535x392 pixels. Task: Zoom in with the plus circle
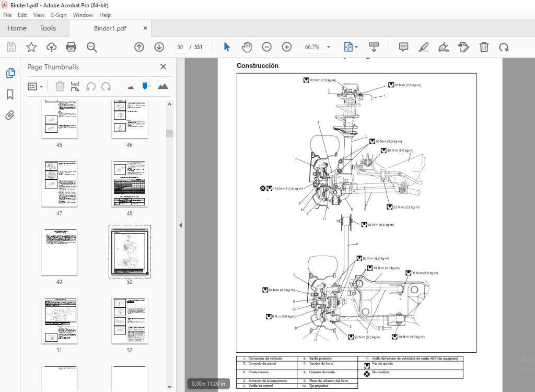tap(287, 47)
